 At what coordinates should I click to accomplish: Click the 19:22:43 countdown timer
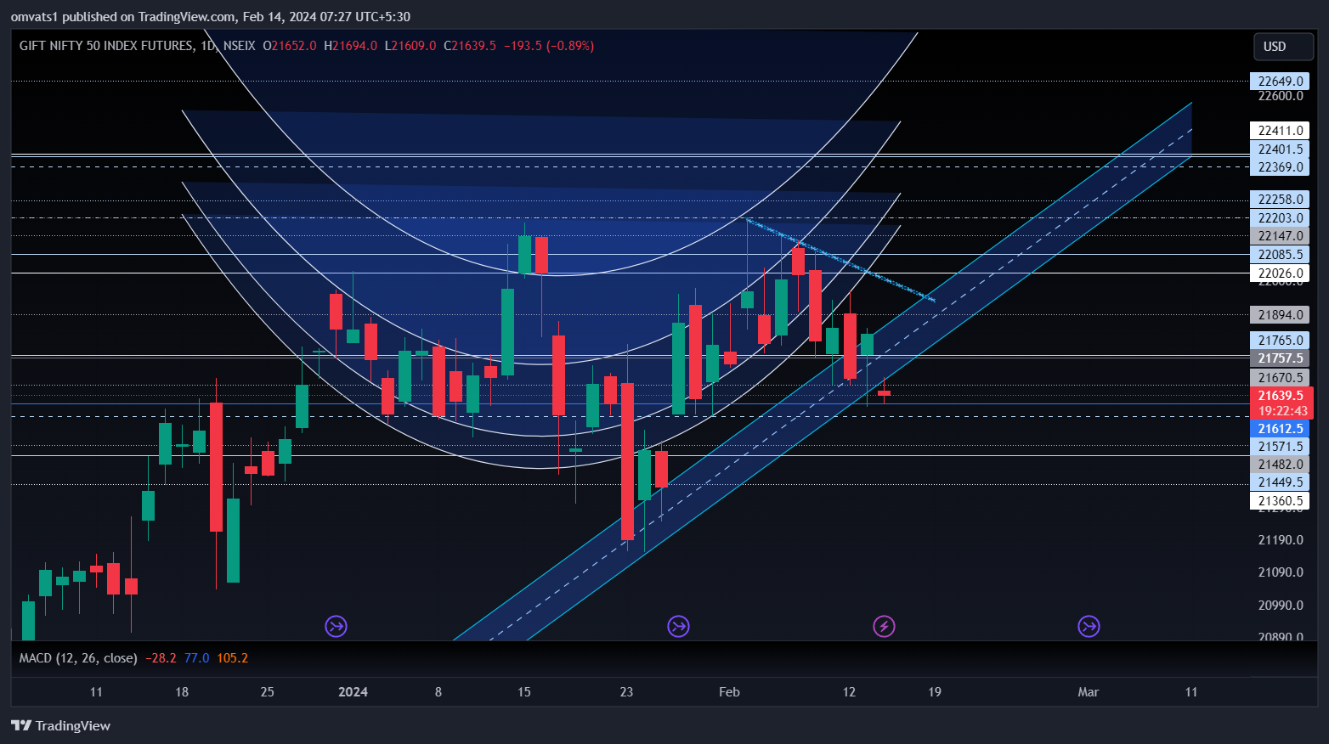pyautogui.click(x=1281, y=411)
